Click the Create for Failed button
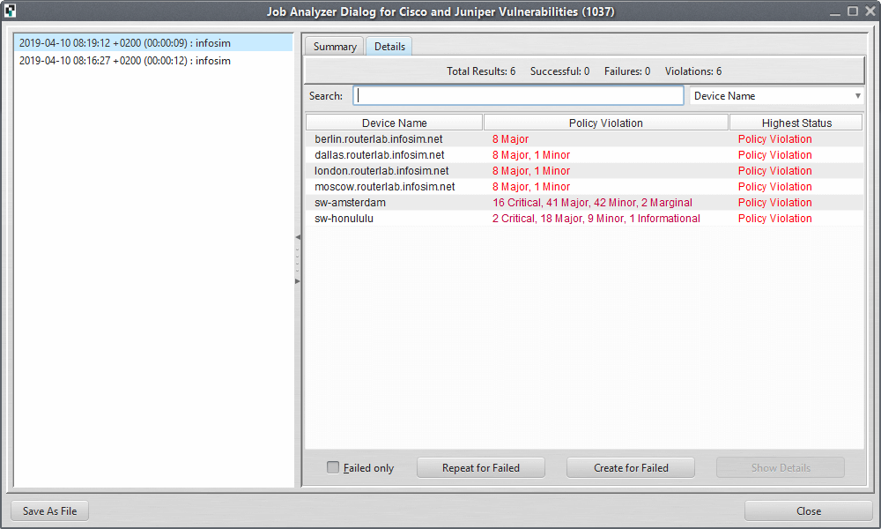 click(x=631, y=467)
